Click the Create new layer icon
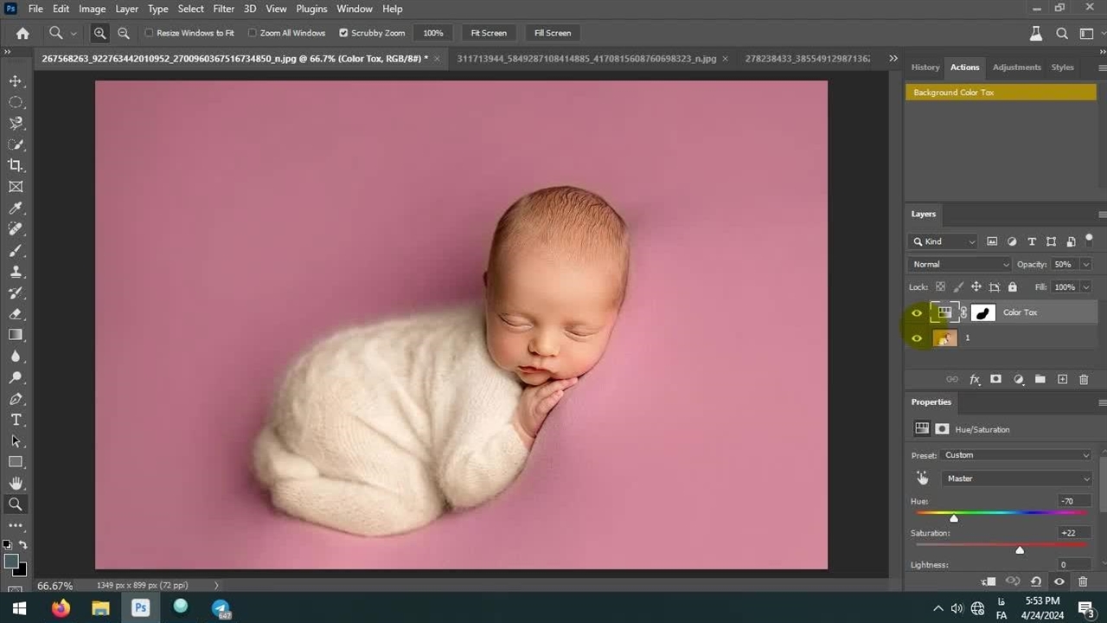 pyautogui.click(x=1062, y=379)
